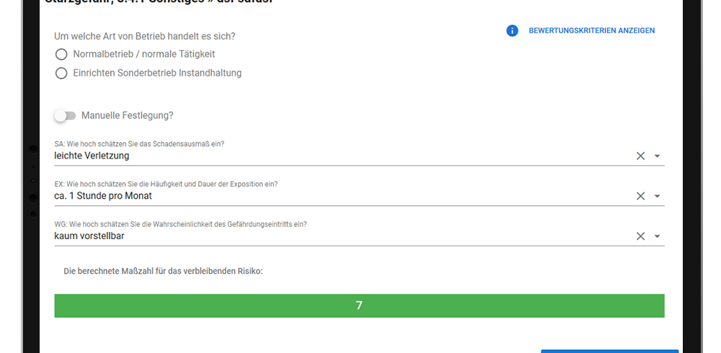The height and width of the screenshot is (353, 721).
Task: Click the 'Manuelle Festlegung?' label
Action: (128, 116)
